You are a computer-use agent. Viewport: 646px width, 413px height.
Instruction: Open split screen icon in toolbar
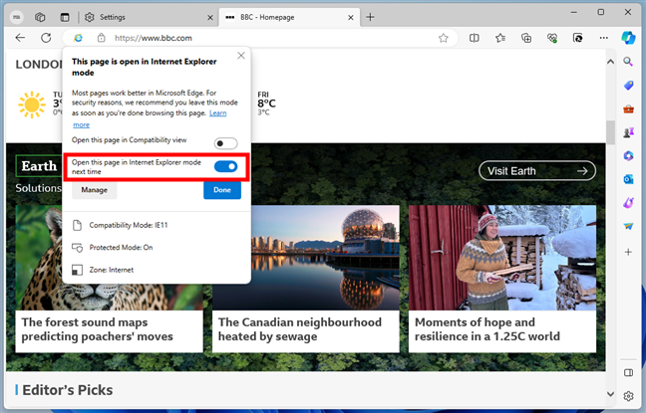(475, 38)
